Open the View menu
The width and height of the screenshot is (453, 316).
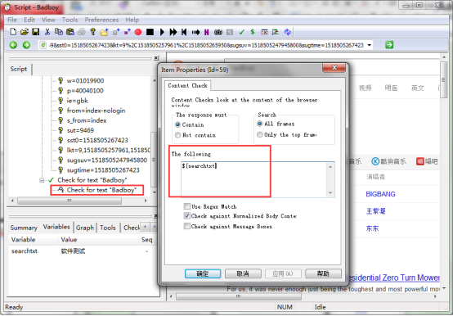tap(48, 20)
